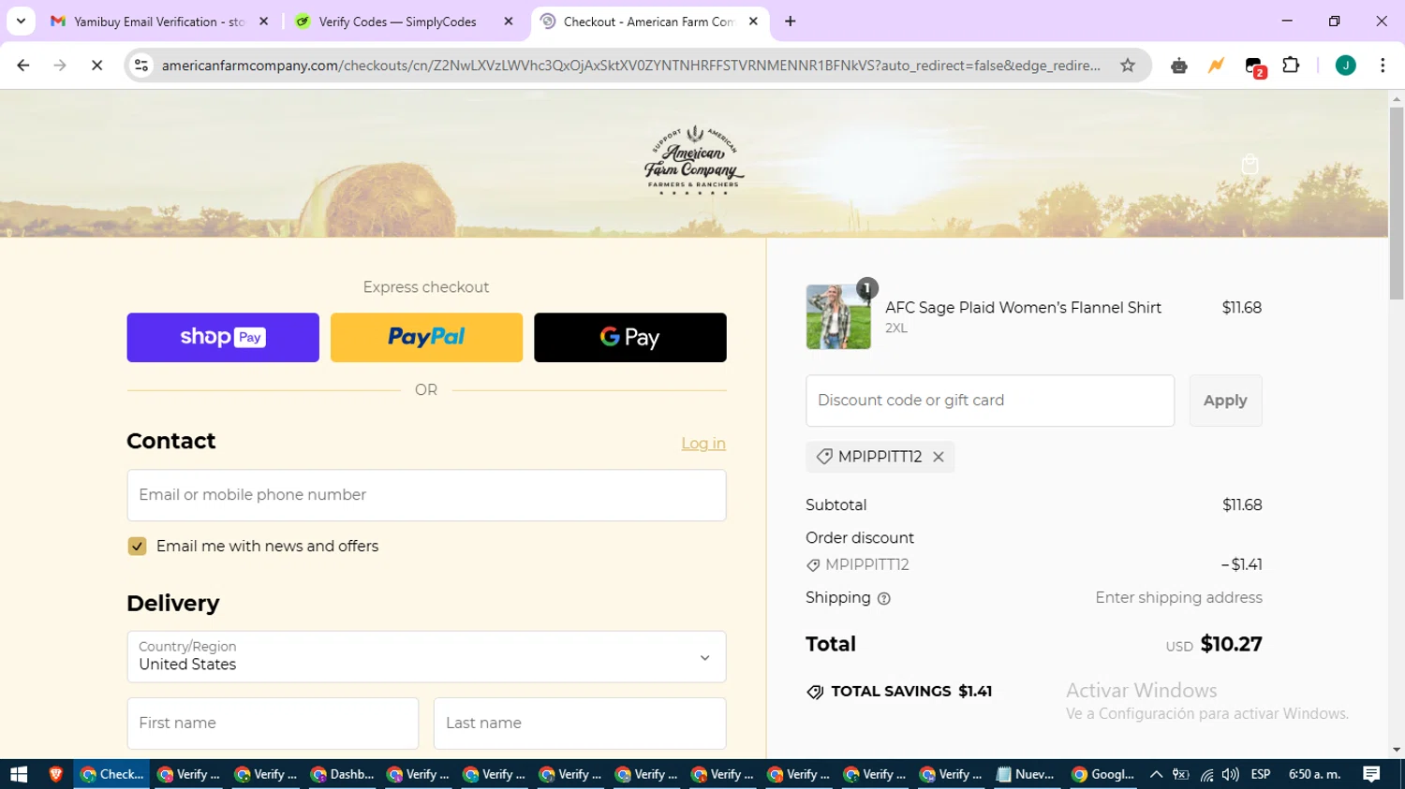1405x789 pixels.
Task: Open the green J profile avatar
Action: [1345, 66]
